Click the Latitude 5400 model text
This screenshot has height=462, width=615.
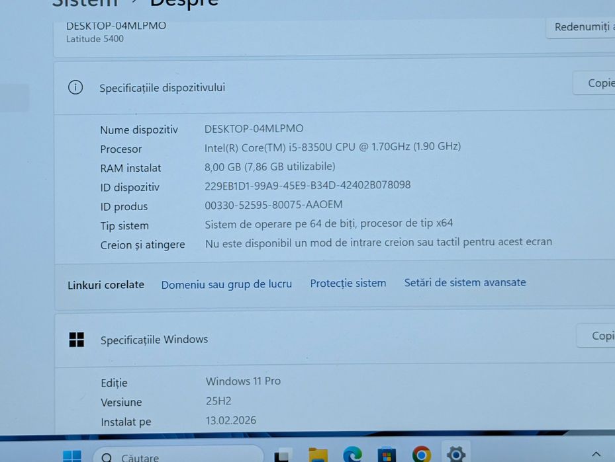[x=95, y=39]
